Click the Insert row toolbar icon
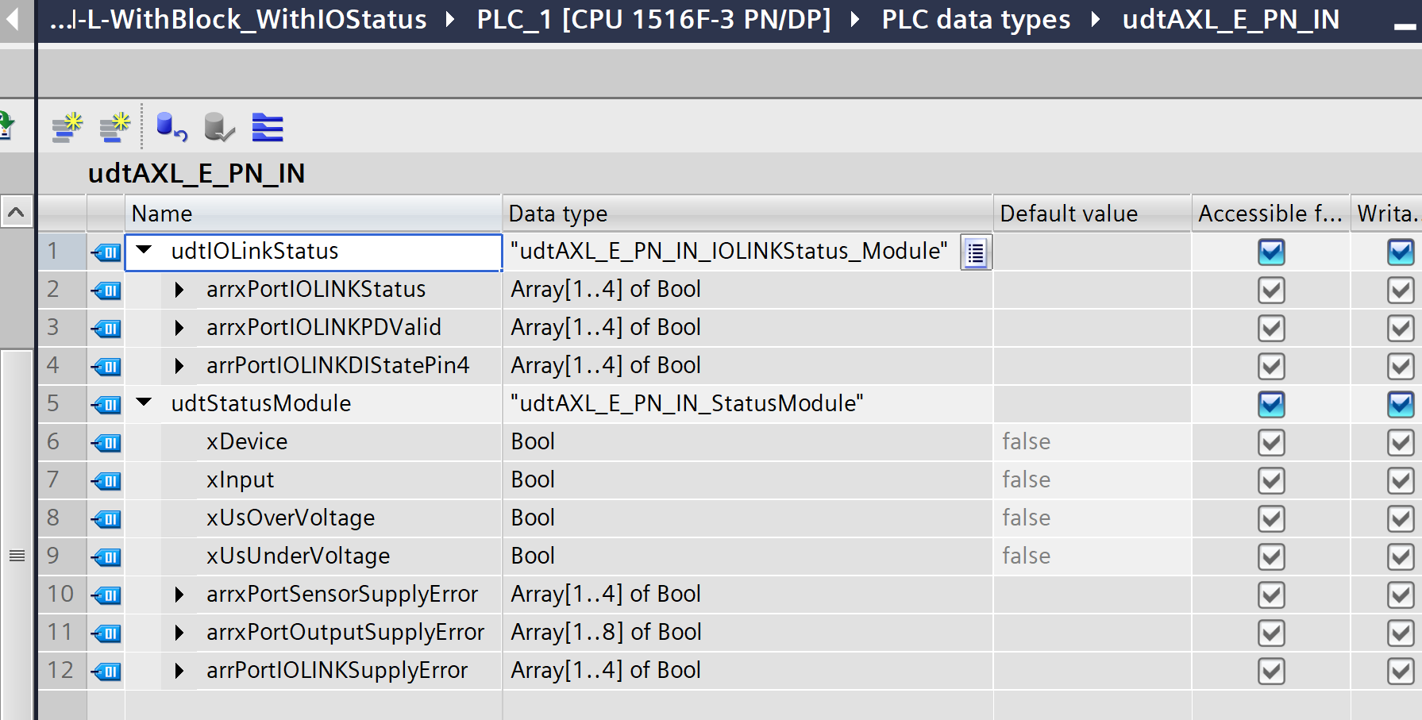 coord(67,127)
